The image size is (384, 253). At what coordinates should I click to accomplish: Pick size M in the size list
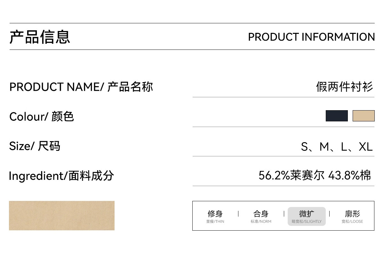coord(324,147)
